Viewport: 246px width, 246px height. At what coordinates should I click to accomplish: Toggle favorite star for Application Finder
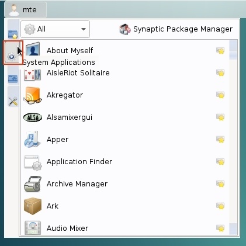220,161
